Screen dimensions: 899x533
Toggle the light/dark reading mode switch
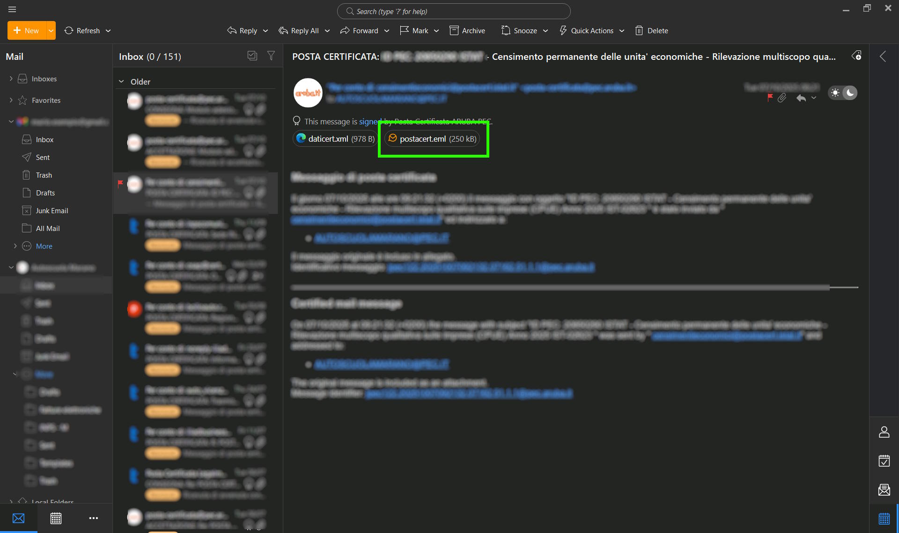coord(842,93)
